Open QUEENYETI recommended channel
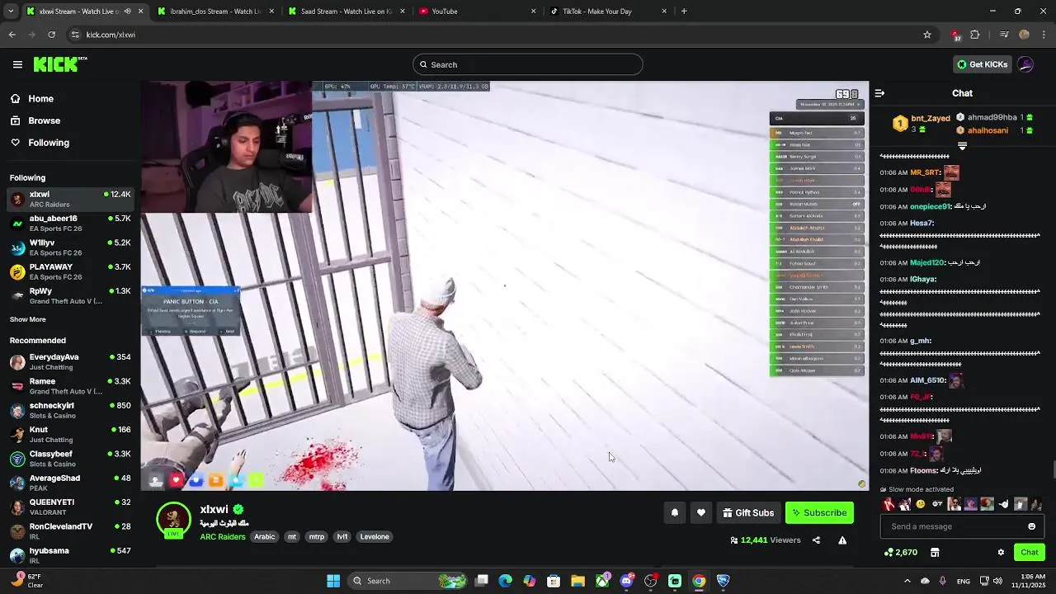The height and width of the screenshot is (594, 1056). (x=70, y=507)
